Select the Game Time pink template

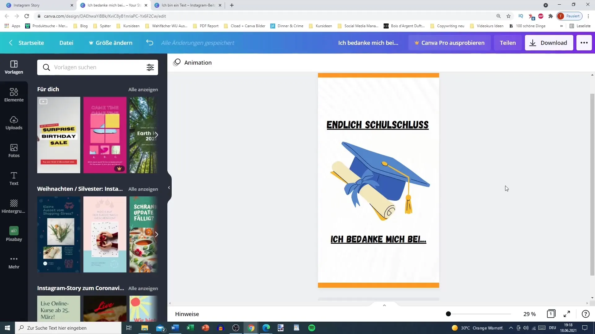coord(105,135)
